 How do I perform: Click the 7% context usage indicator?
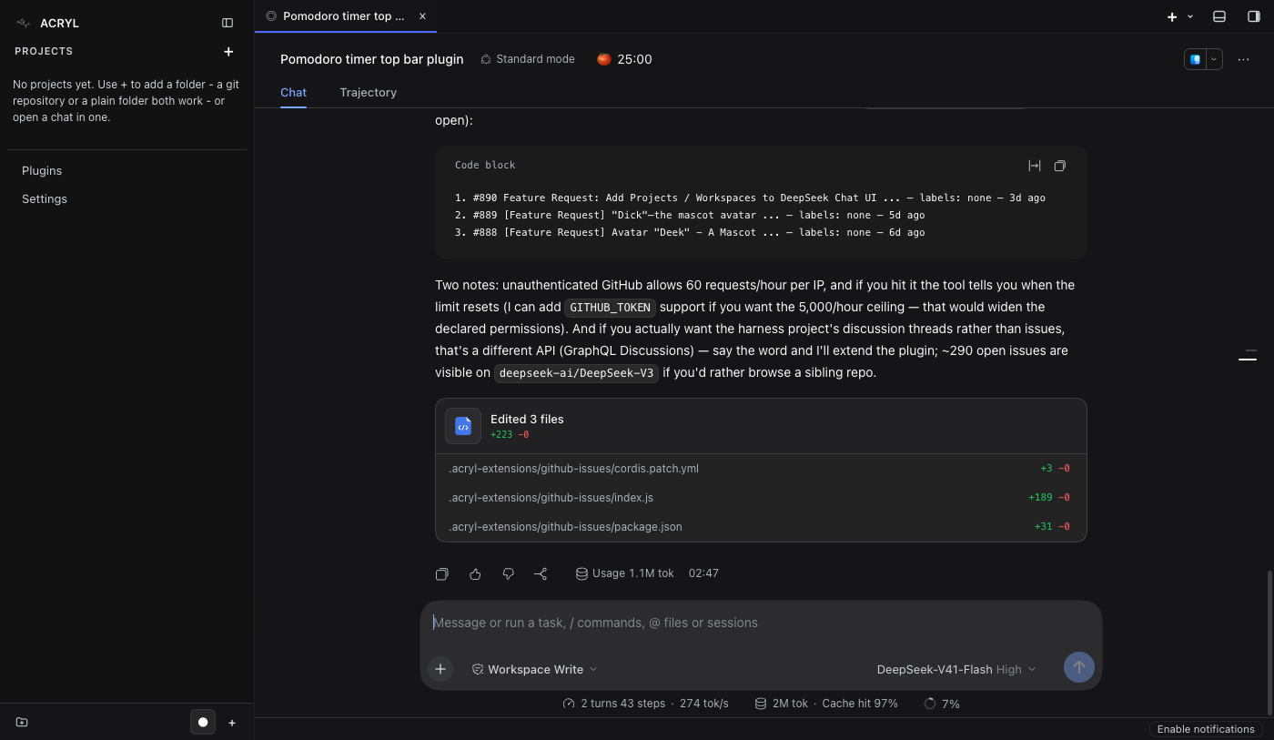pyautogui.click(x=942, y=704)
